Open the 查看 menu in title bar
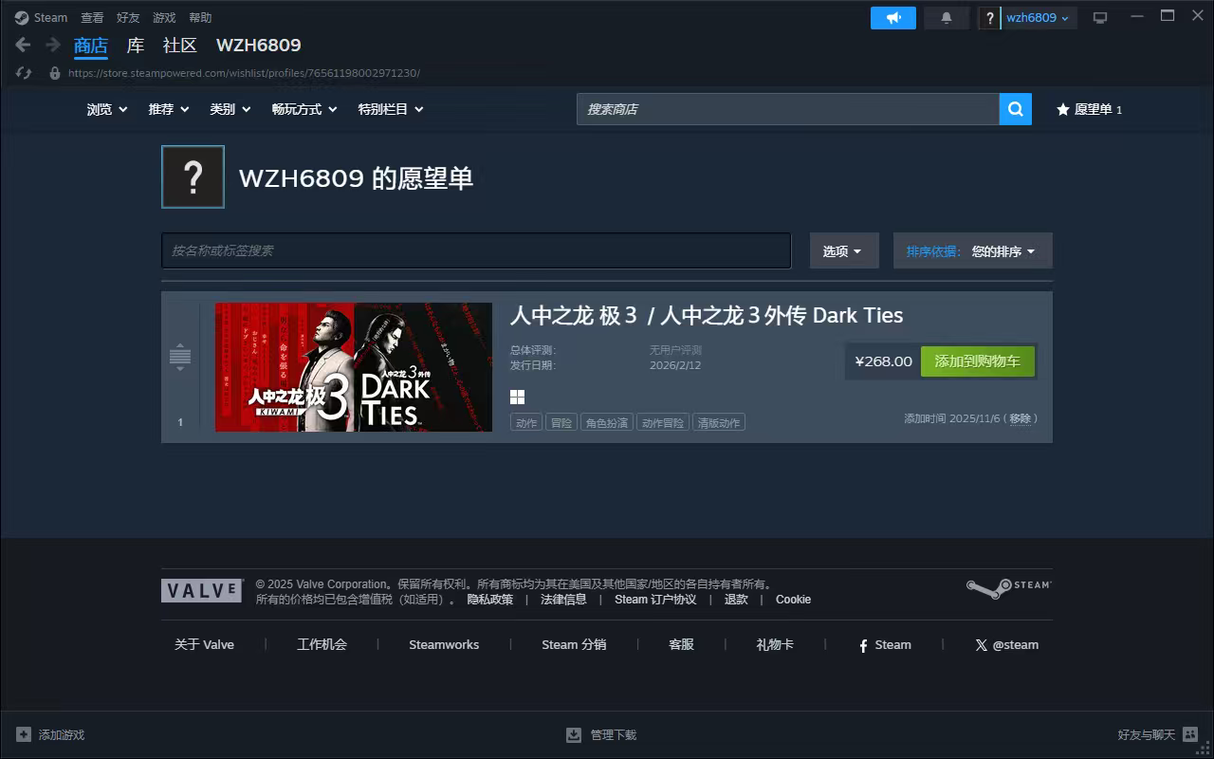Screen dimensions: 1214x759 (x=92, y=18)
